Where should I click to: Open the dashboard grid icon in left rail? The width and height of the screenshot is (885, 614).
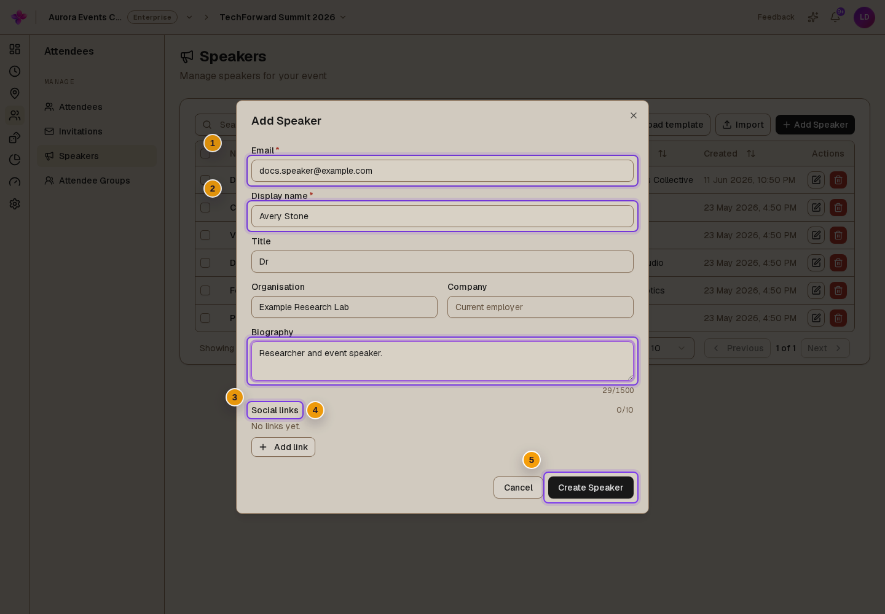click(x=15, y=49)
